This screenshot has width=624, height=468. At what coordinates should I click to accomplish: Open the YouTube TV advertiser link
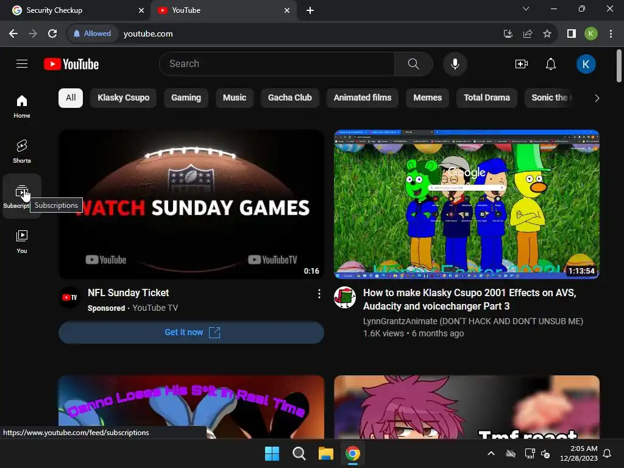coord(155,308)
